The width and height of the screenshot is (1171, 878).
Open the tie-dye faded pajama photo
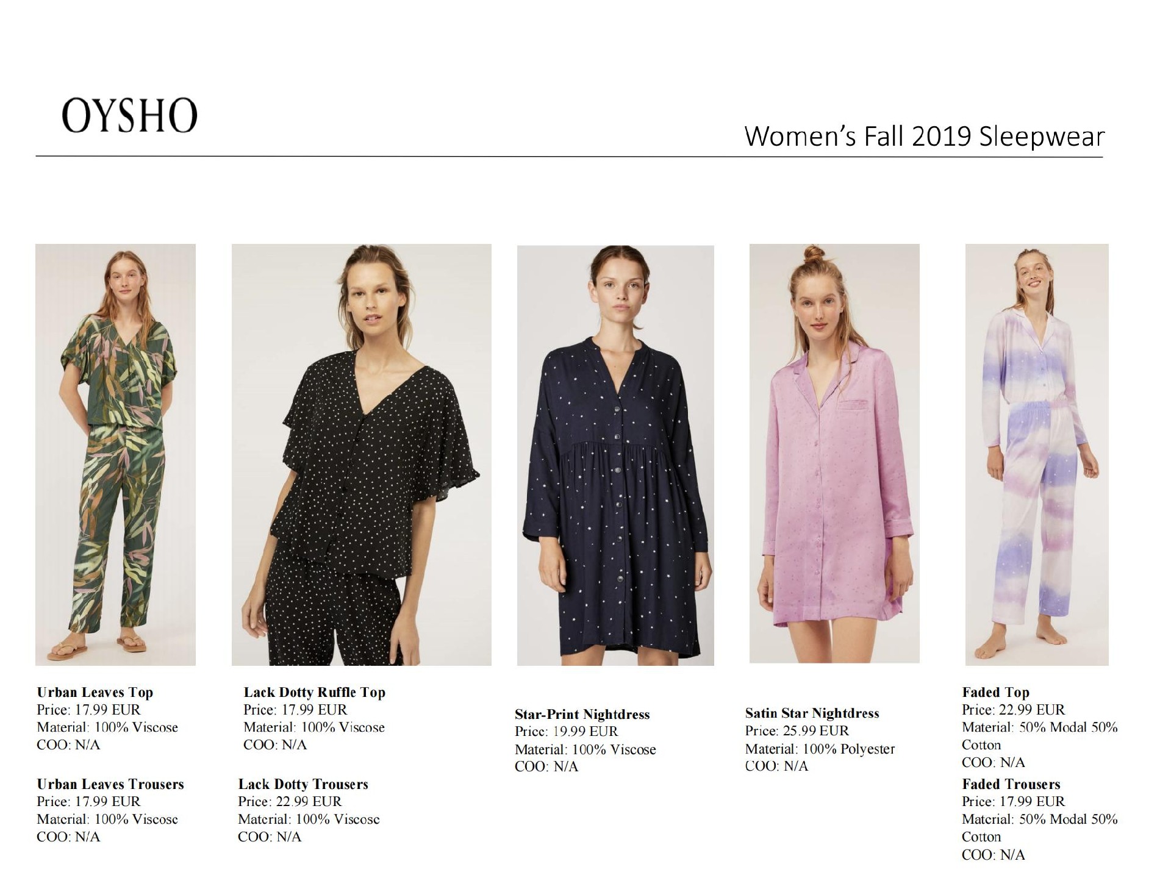pos(1037,454)
